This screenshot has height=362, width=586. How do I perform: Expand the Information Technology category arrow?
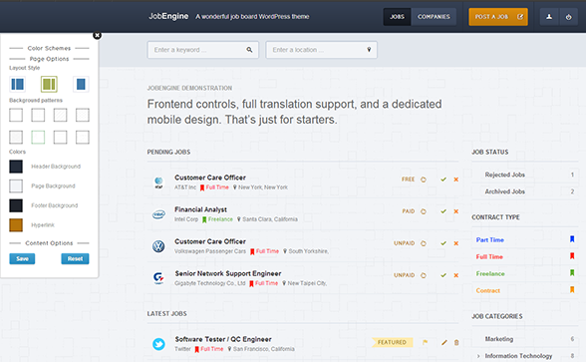click(478, 356)
